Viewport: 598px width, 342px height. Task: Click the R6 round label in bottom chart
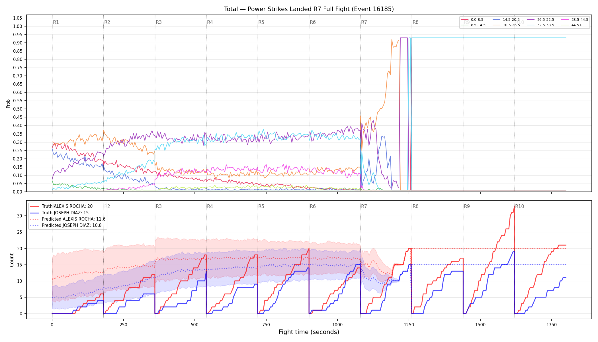[313, 206]
